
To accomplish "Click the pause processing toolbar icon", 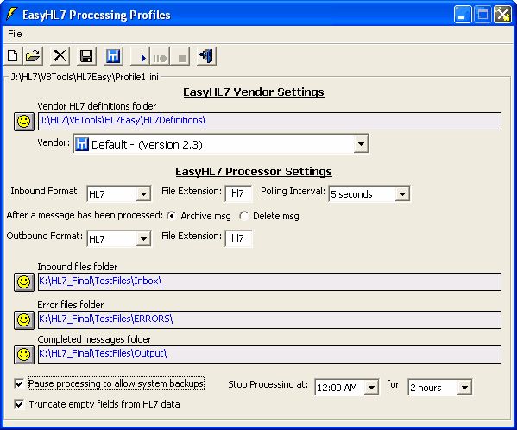I will tap(160, 56).
